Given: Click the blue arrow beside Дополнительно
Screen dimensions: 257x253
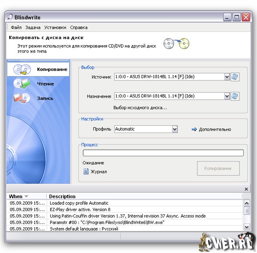Looking at the screenshot, I should pyautogui.click(x=194, y=129).
